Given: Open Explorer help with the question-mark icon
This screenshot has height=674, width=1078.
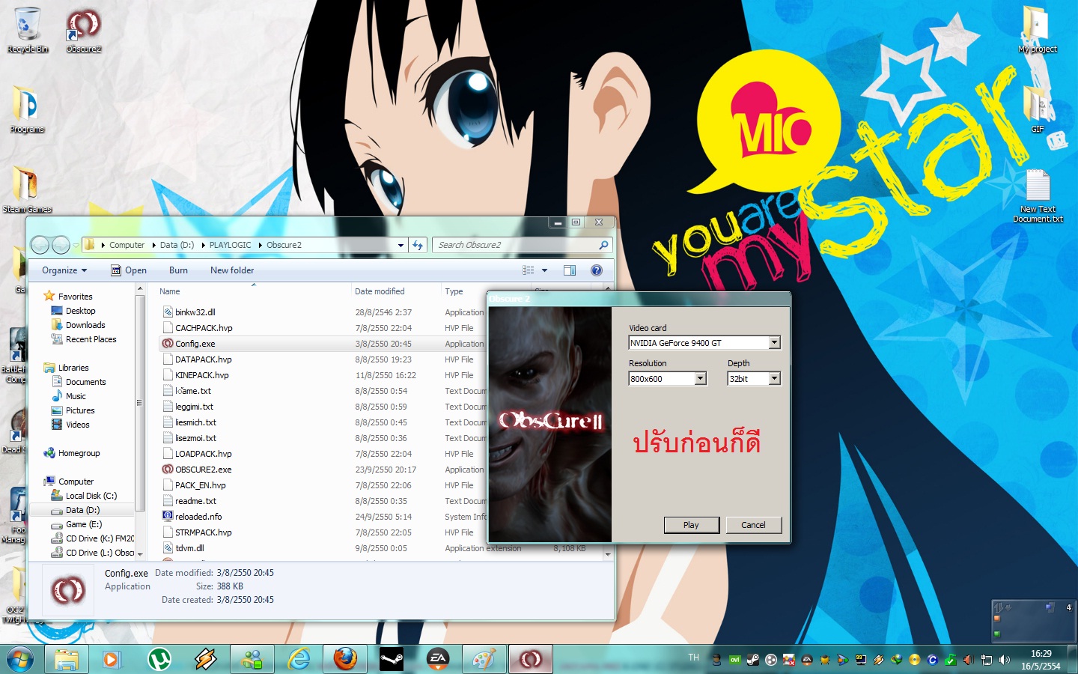Looking at the screenshot, I should [597, 270].
